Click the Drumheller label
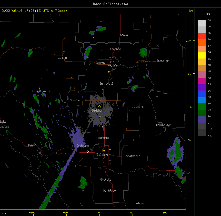Image resolution: width=221 pixels, height=216 pixels. (164, 125)
